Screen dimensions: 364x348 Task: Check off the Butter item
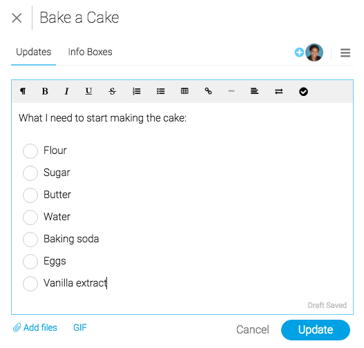tap(30, 195)
